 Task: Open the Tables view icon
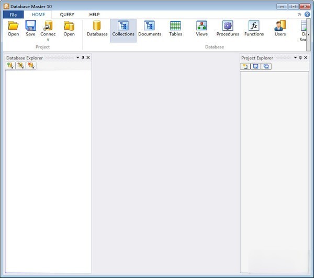pos(175,26)
